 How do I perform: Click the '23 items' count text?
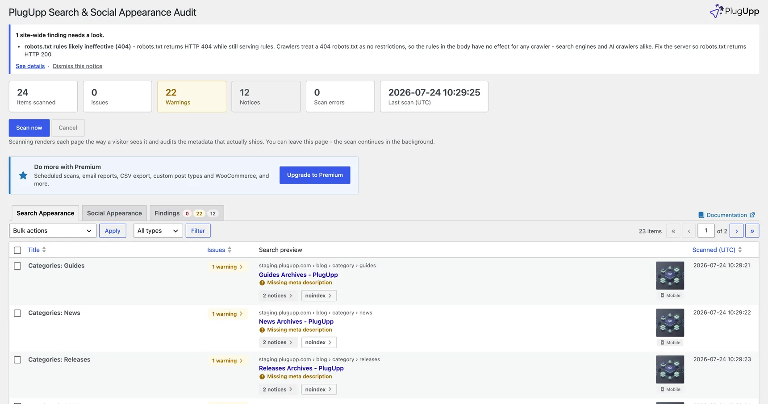tap(650, 231)
